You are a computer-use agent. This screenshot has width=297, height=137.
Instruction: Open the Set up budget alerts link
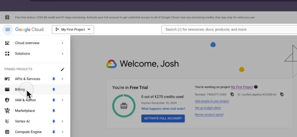208,108
